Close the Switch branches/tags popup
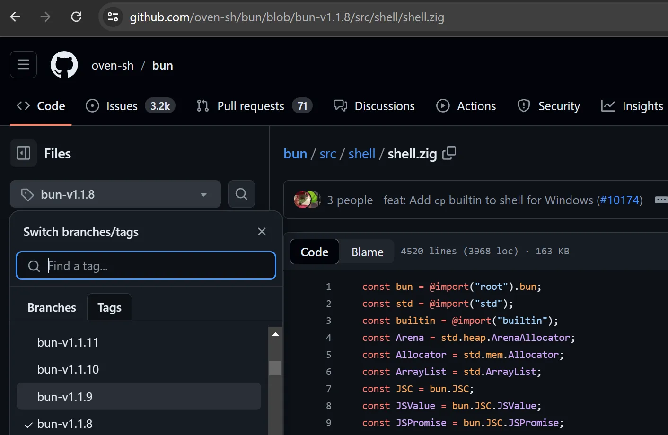The height and width of the screenshot is (435, 668). pos(262,232)
